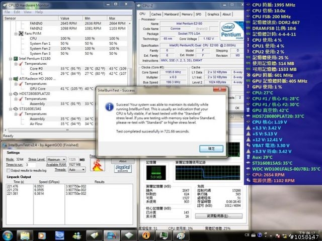Viewport: 322px width, 241px height.
Task: Switch to SPD tab in CPU-Z
Action: click(198, 14)
